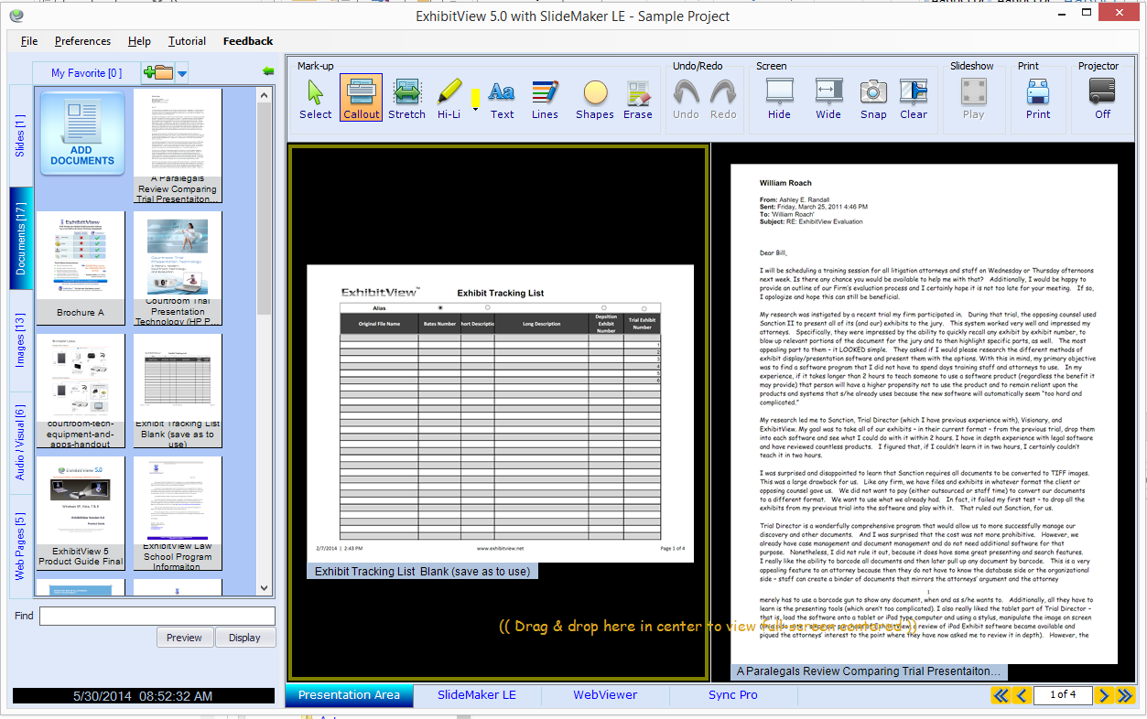The image size is (1147, 719).
Task: Jump to the first page
Action: pos(1001,695)
